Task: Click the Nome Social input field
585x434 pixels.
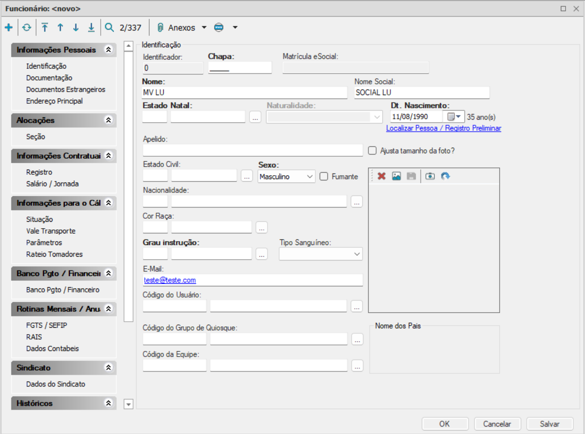Action: (x=422, y=93)
